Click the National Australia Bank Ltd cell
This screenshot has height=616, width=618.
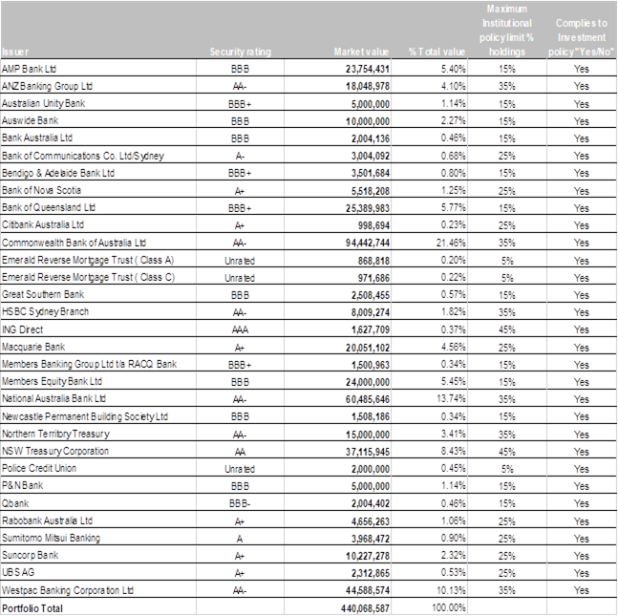click(x=53, y=398)
